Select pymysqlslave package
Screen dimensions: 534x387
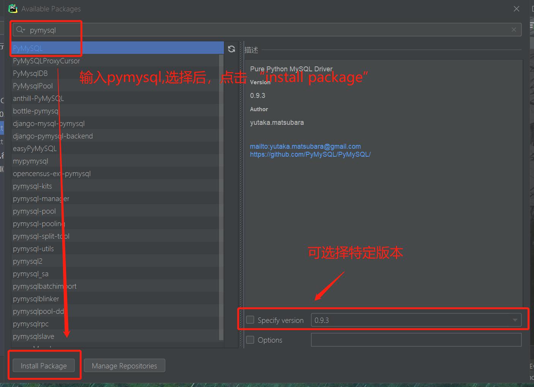point(115,336)
